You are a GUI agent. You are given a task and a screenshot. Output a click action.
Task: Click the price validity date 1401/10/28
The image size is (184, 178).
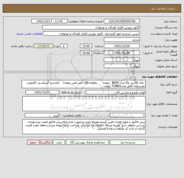click(122, 53)
